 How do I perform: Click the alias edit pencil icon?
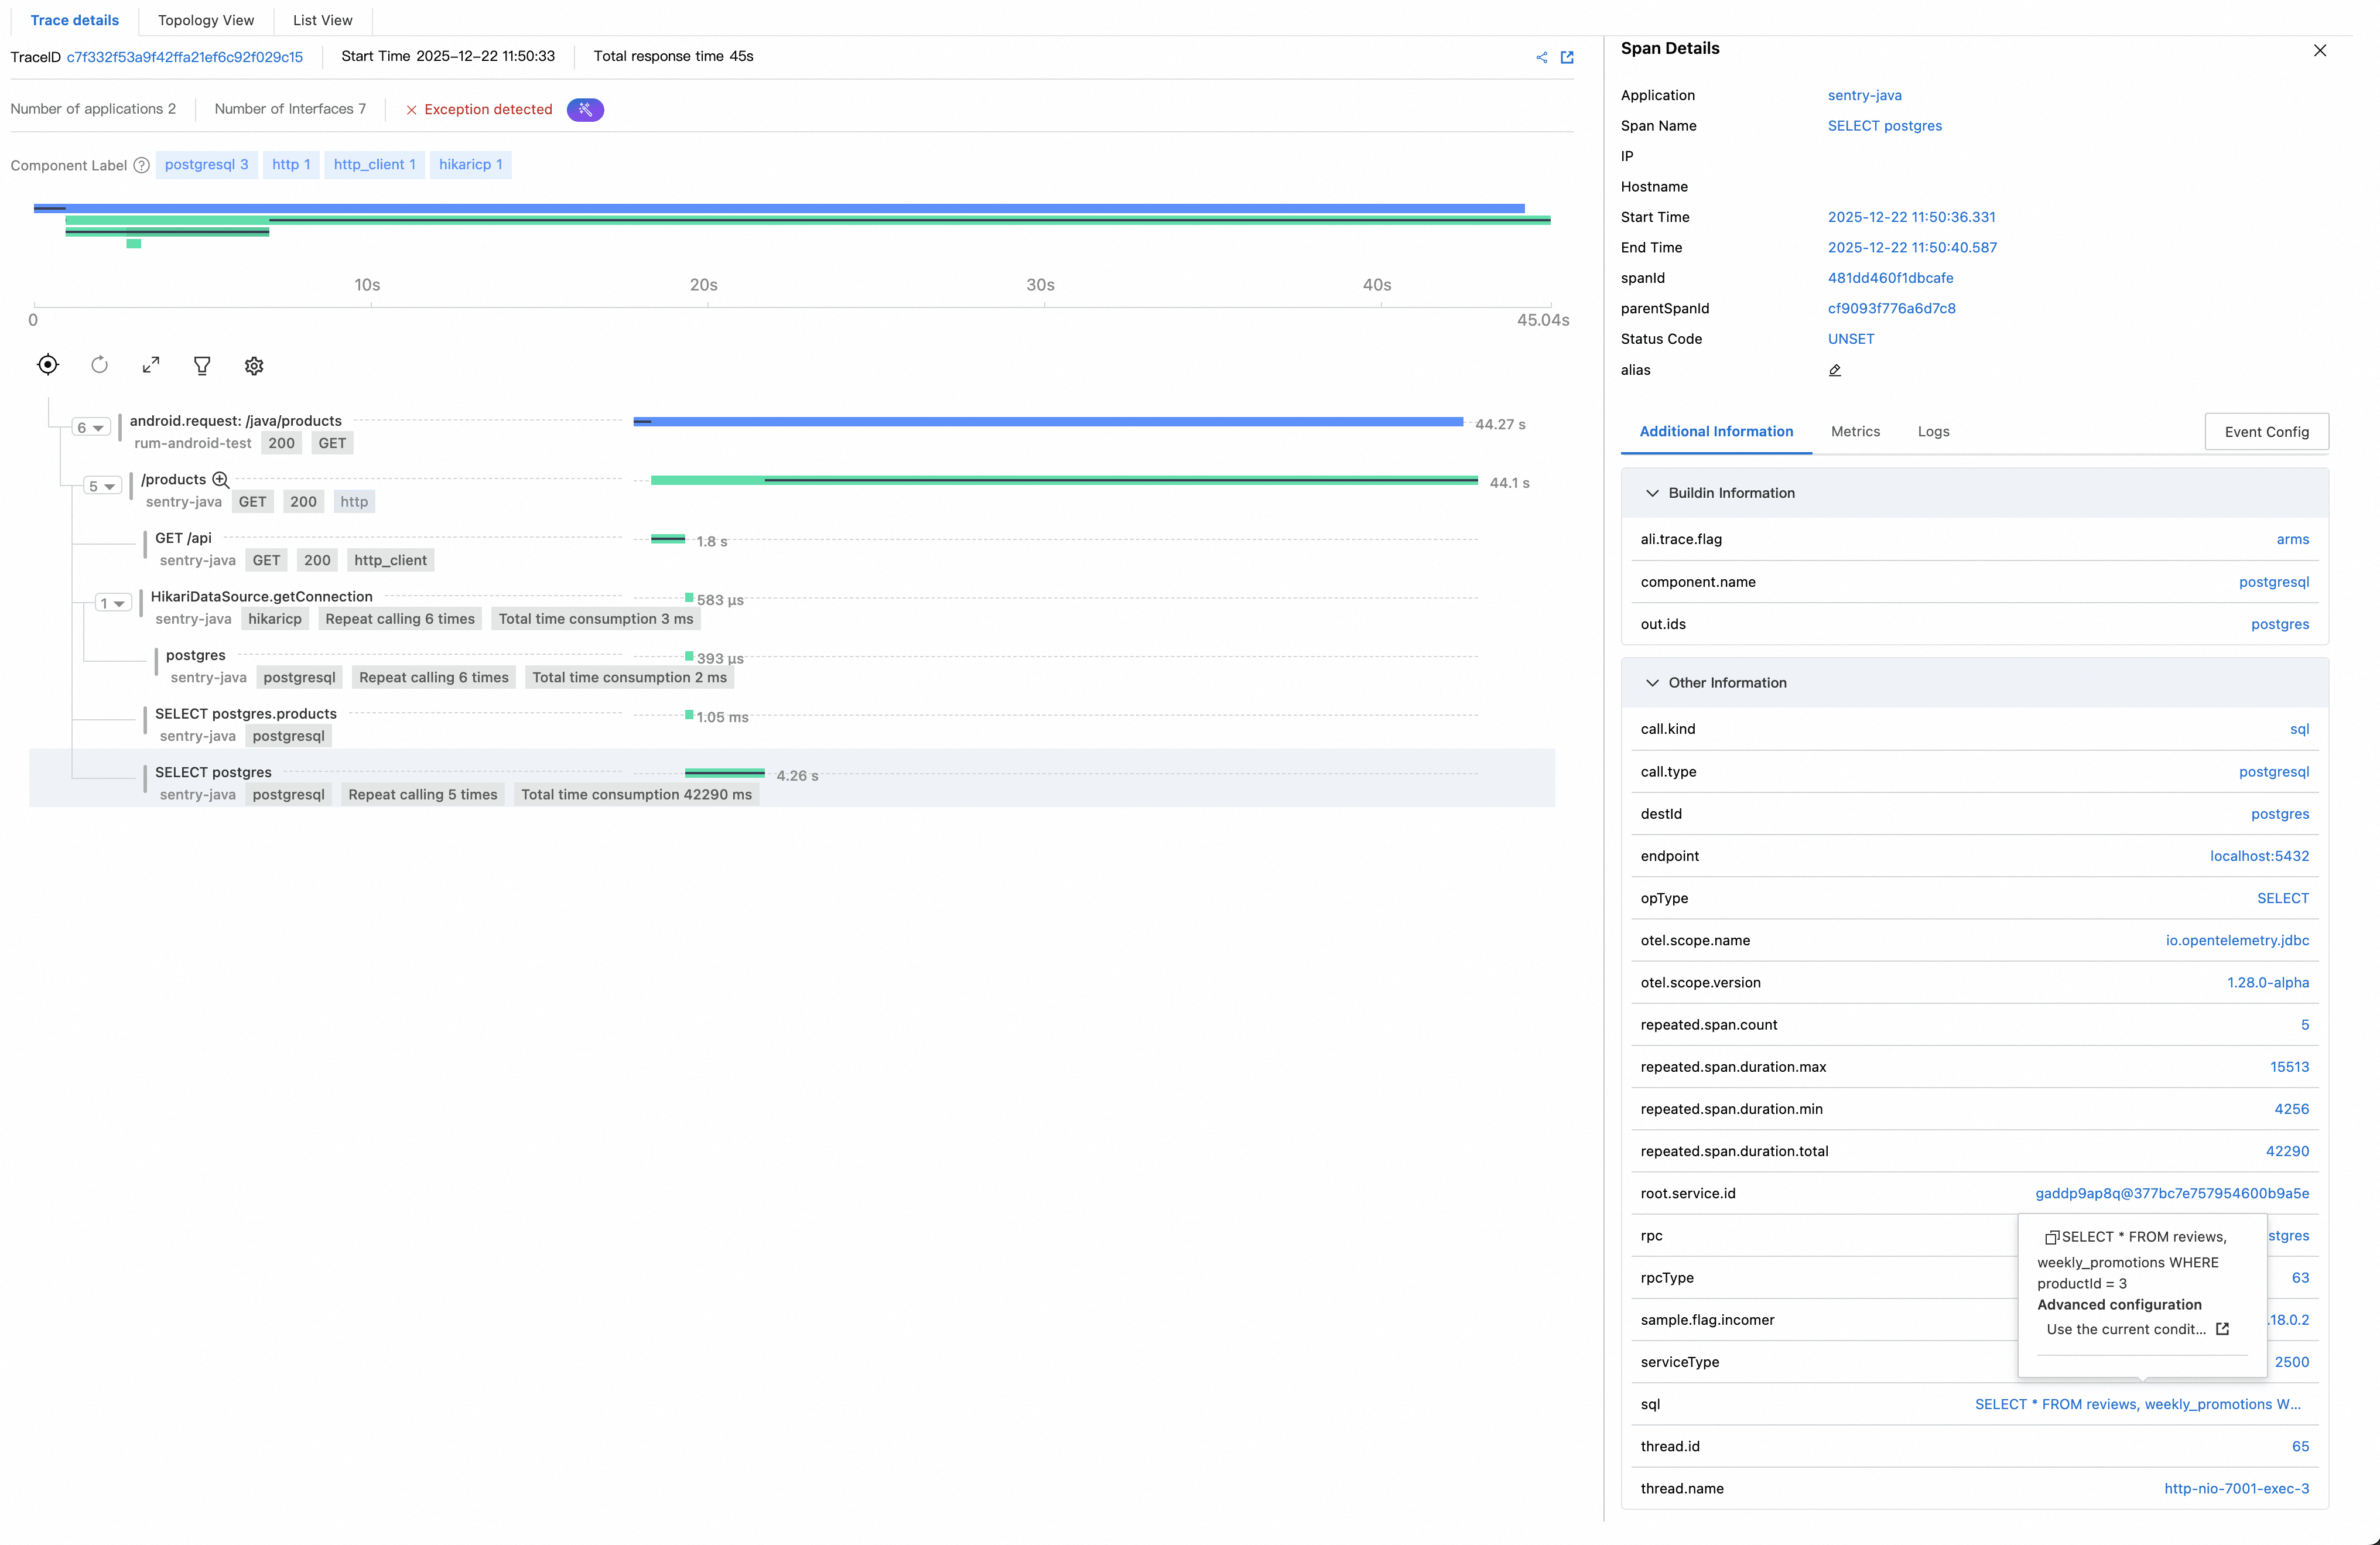[1834, 370]
